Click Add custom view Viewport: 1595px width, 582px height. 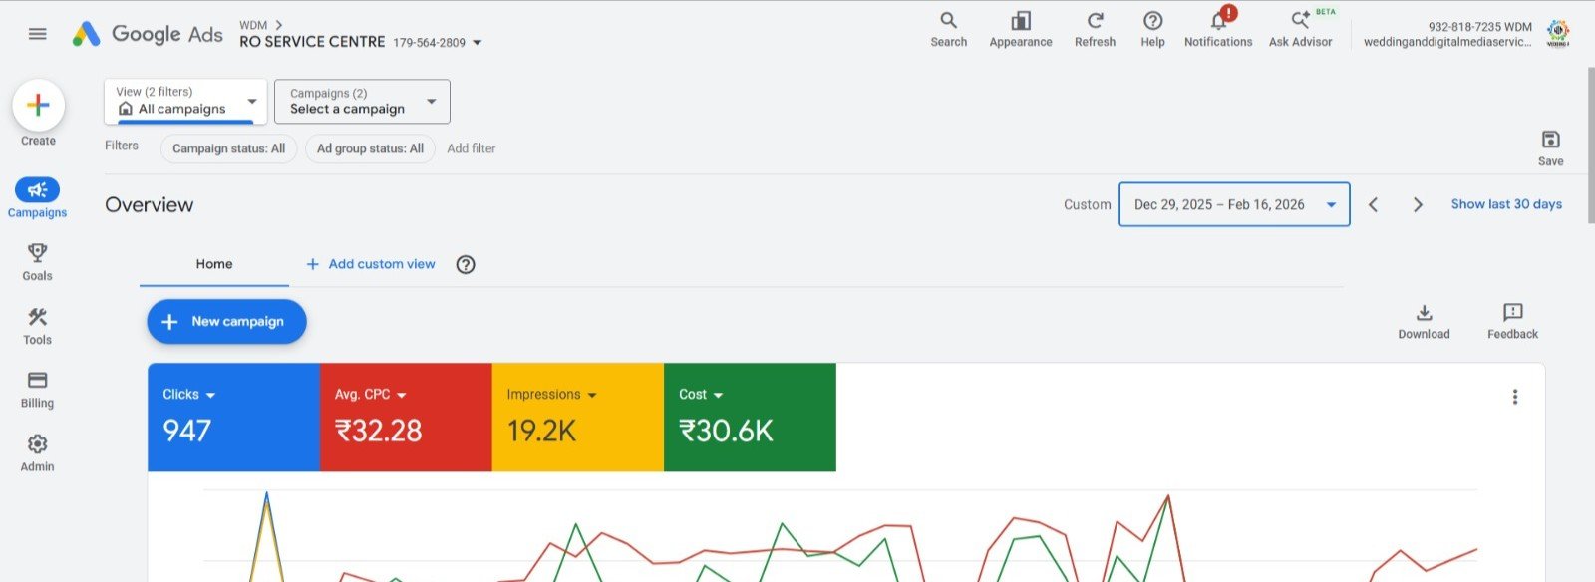[x=370, y=264]
